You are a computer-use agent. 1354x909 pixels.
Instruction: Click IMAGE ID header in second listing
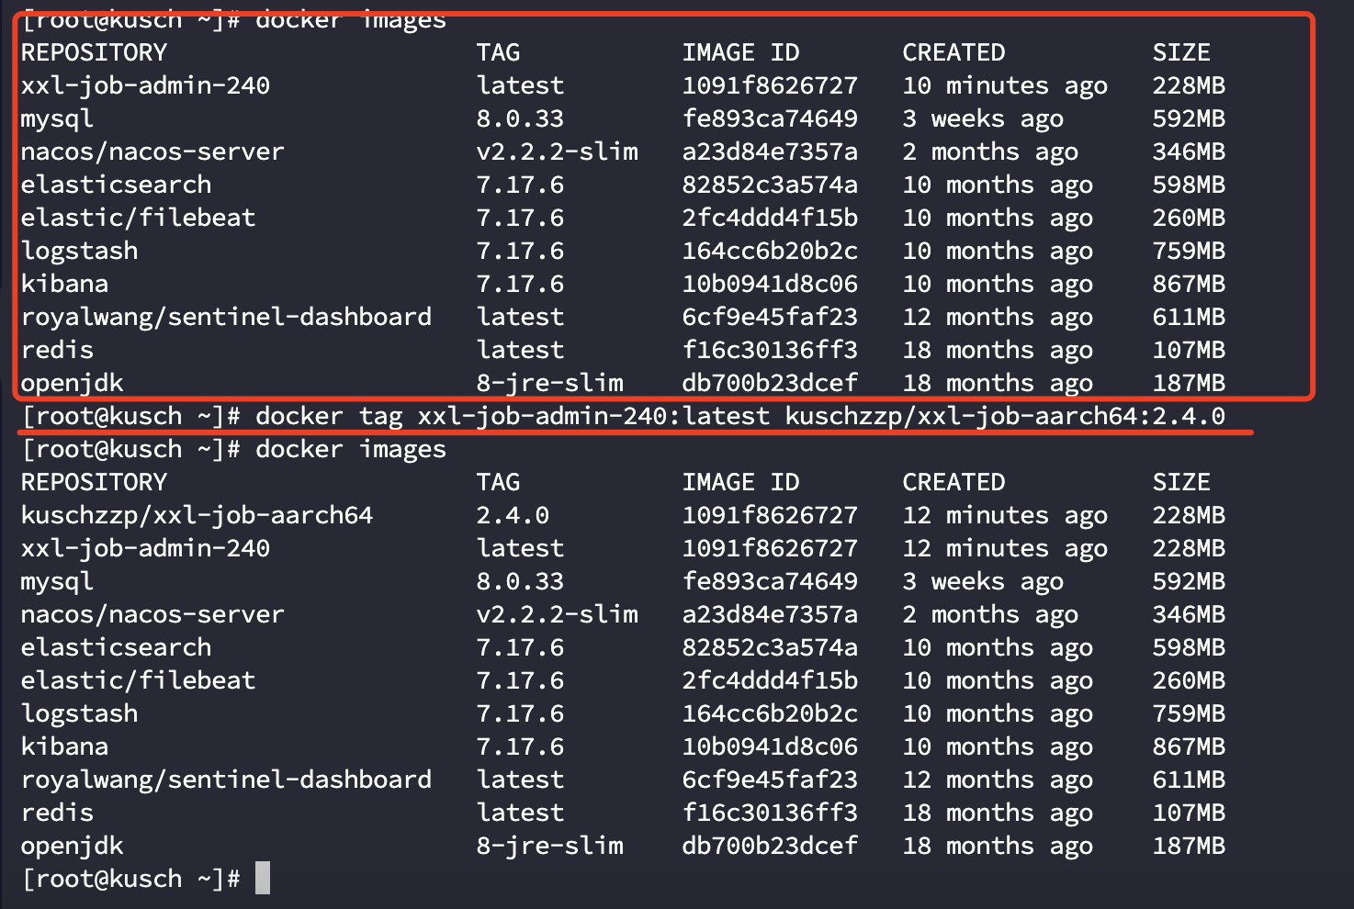[740, 482]
